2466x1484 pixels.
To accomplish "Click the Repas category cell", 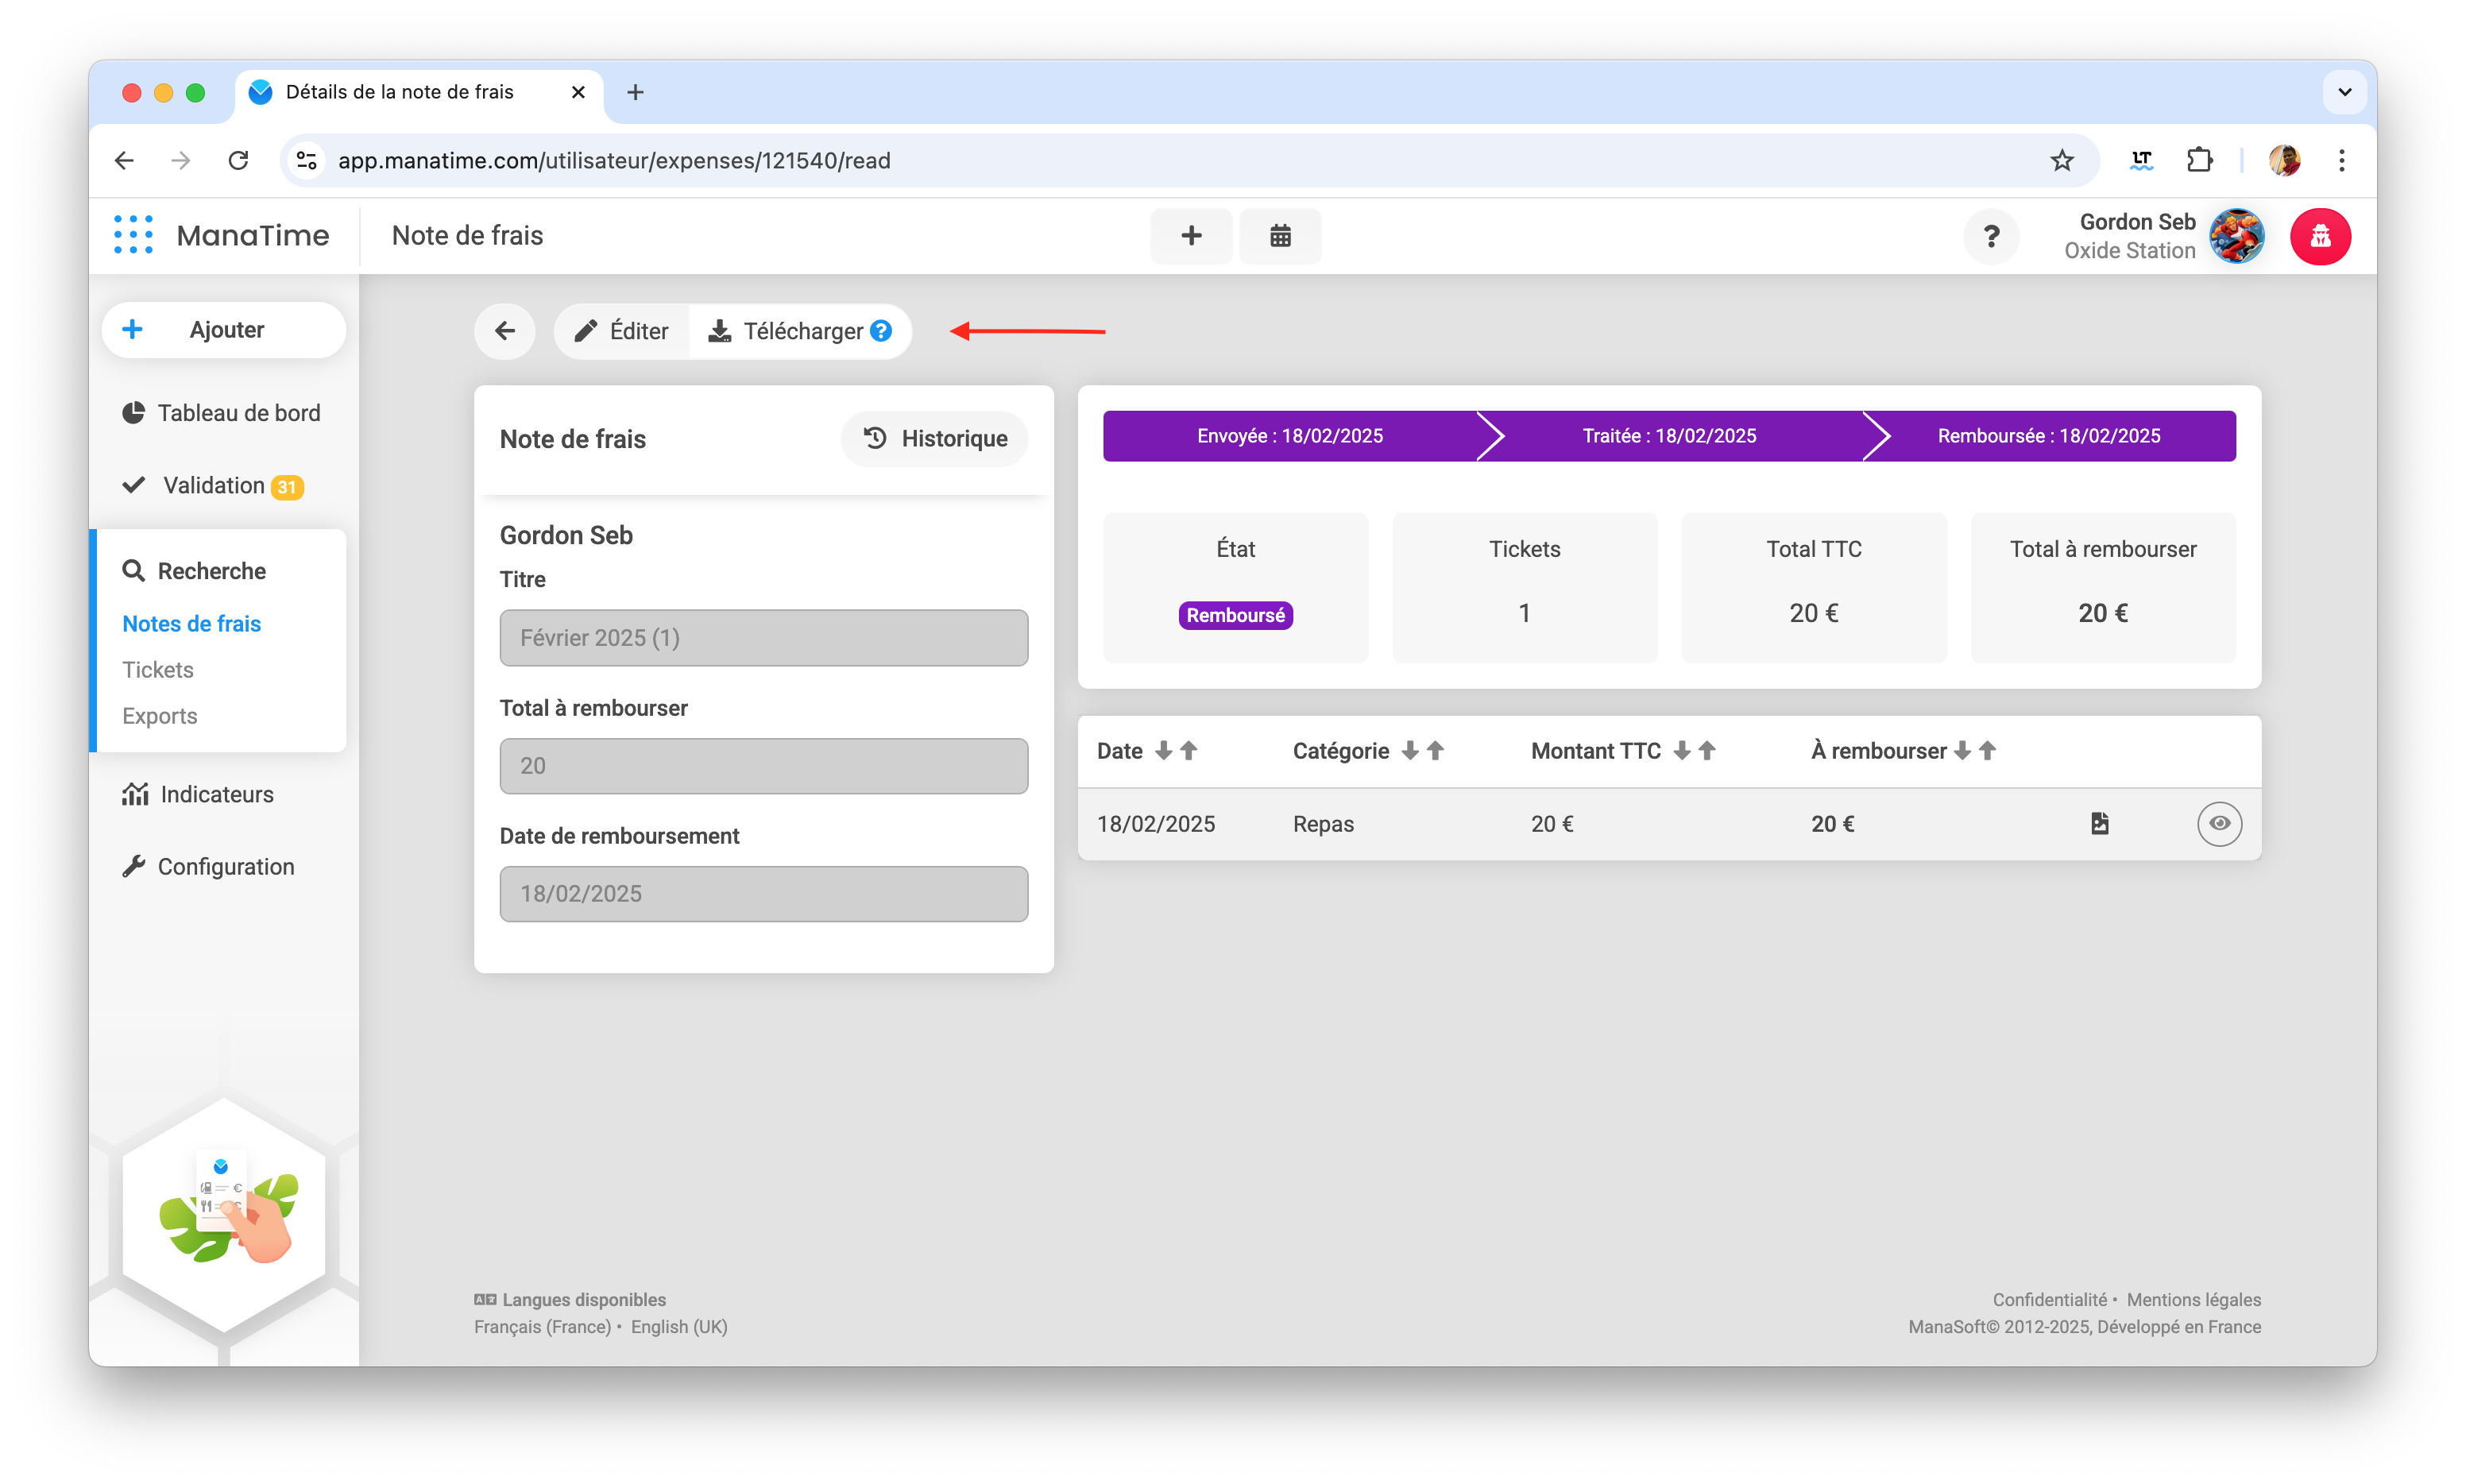I will [1322, 823].
